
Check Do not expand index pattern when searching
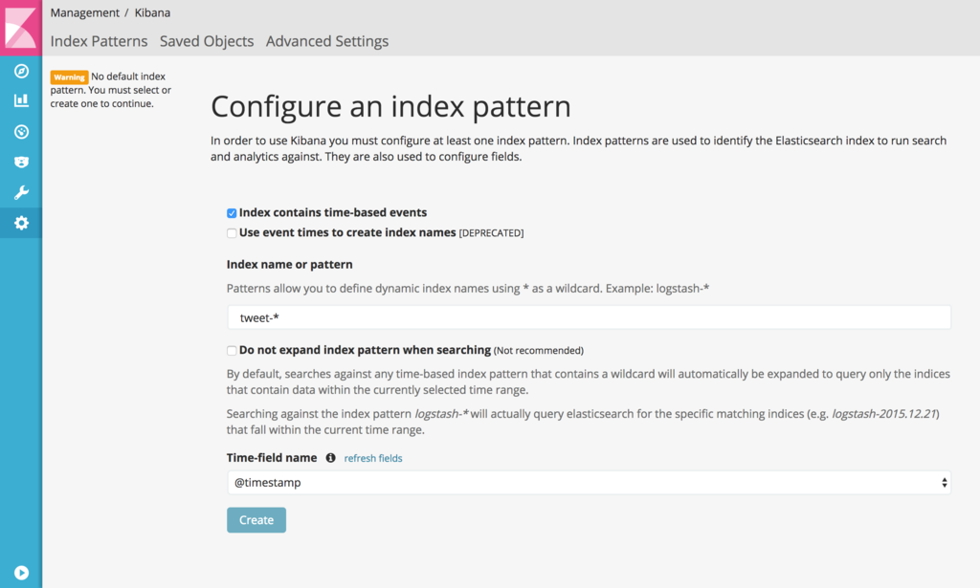tap(232, 351)
